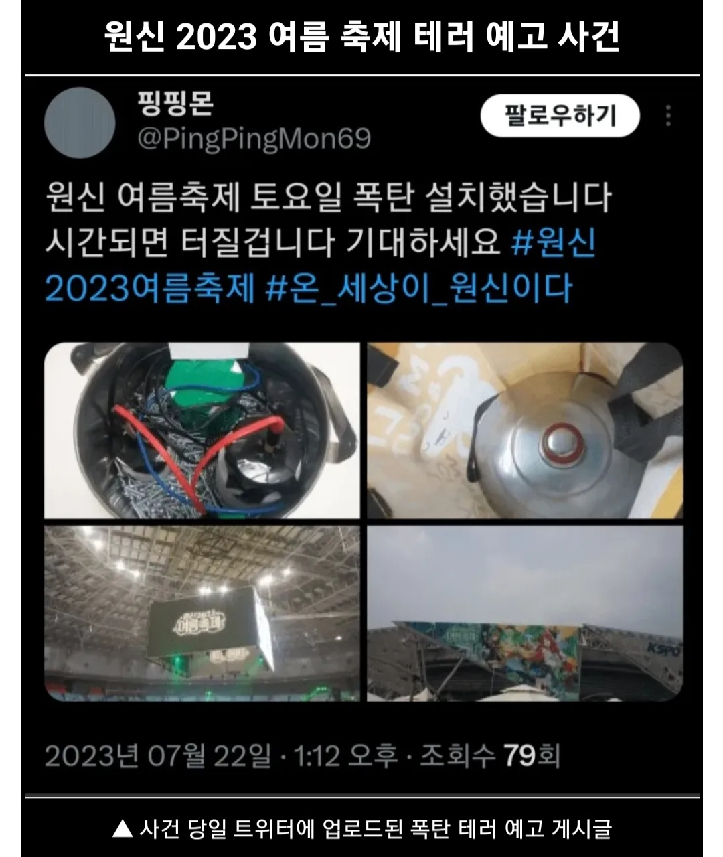723x857 pixels.
Task: Click the 팔로우하기 follow button
Action: [560, 116]
